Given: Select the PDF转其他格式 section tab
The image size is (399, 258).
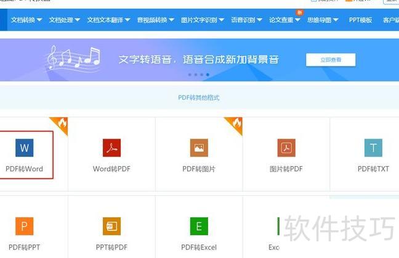Looking at the screenshot, I should click(x=199, y=97).
